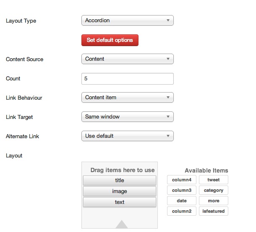Image resolution: width=256 pixels, height=232 pixels.
Task: Open the Alternate Link dropdown
Action: tap(127, 136)
